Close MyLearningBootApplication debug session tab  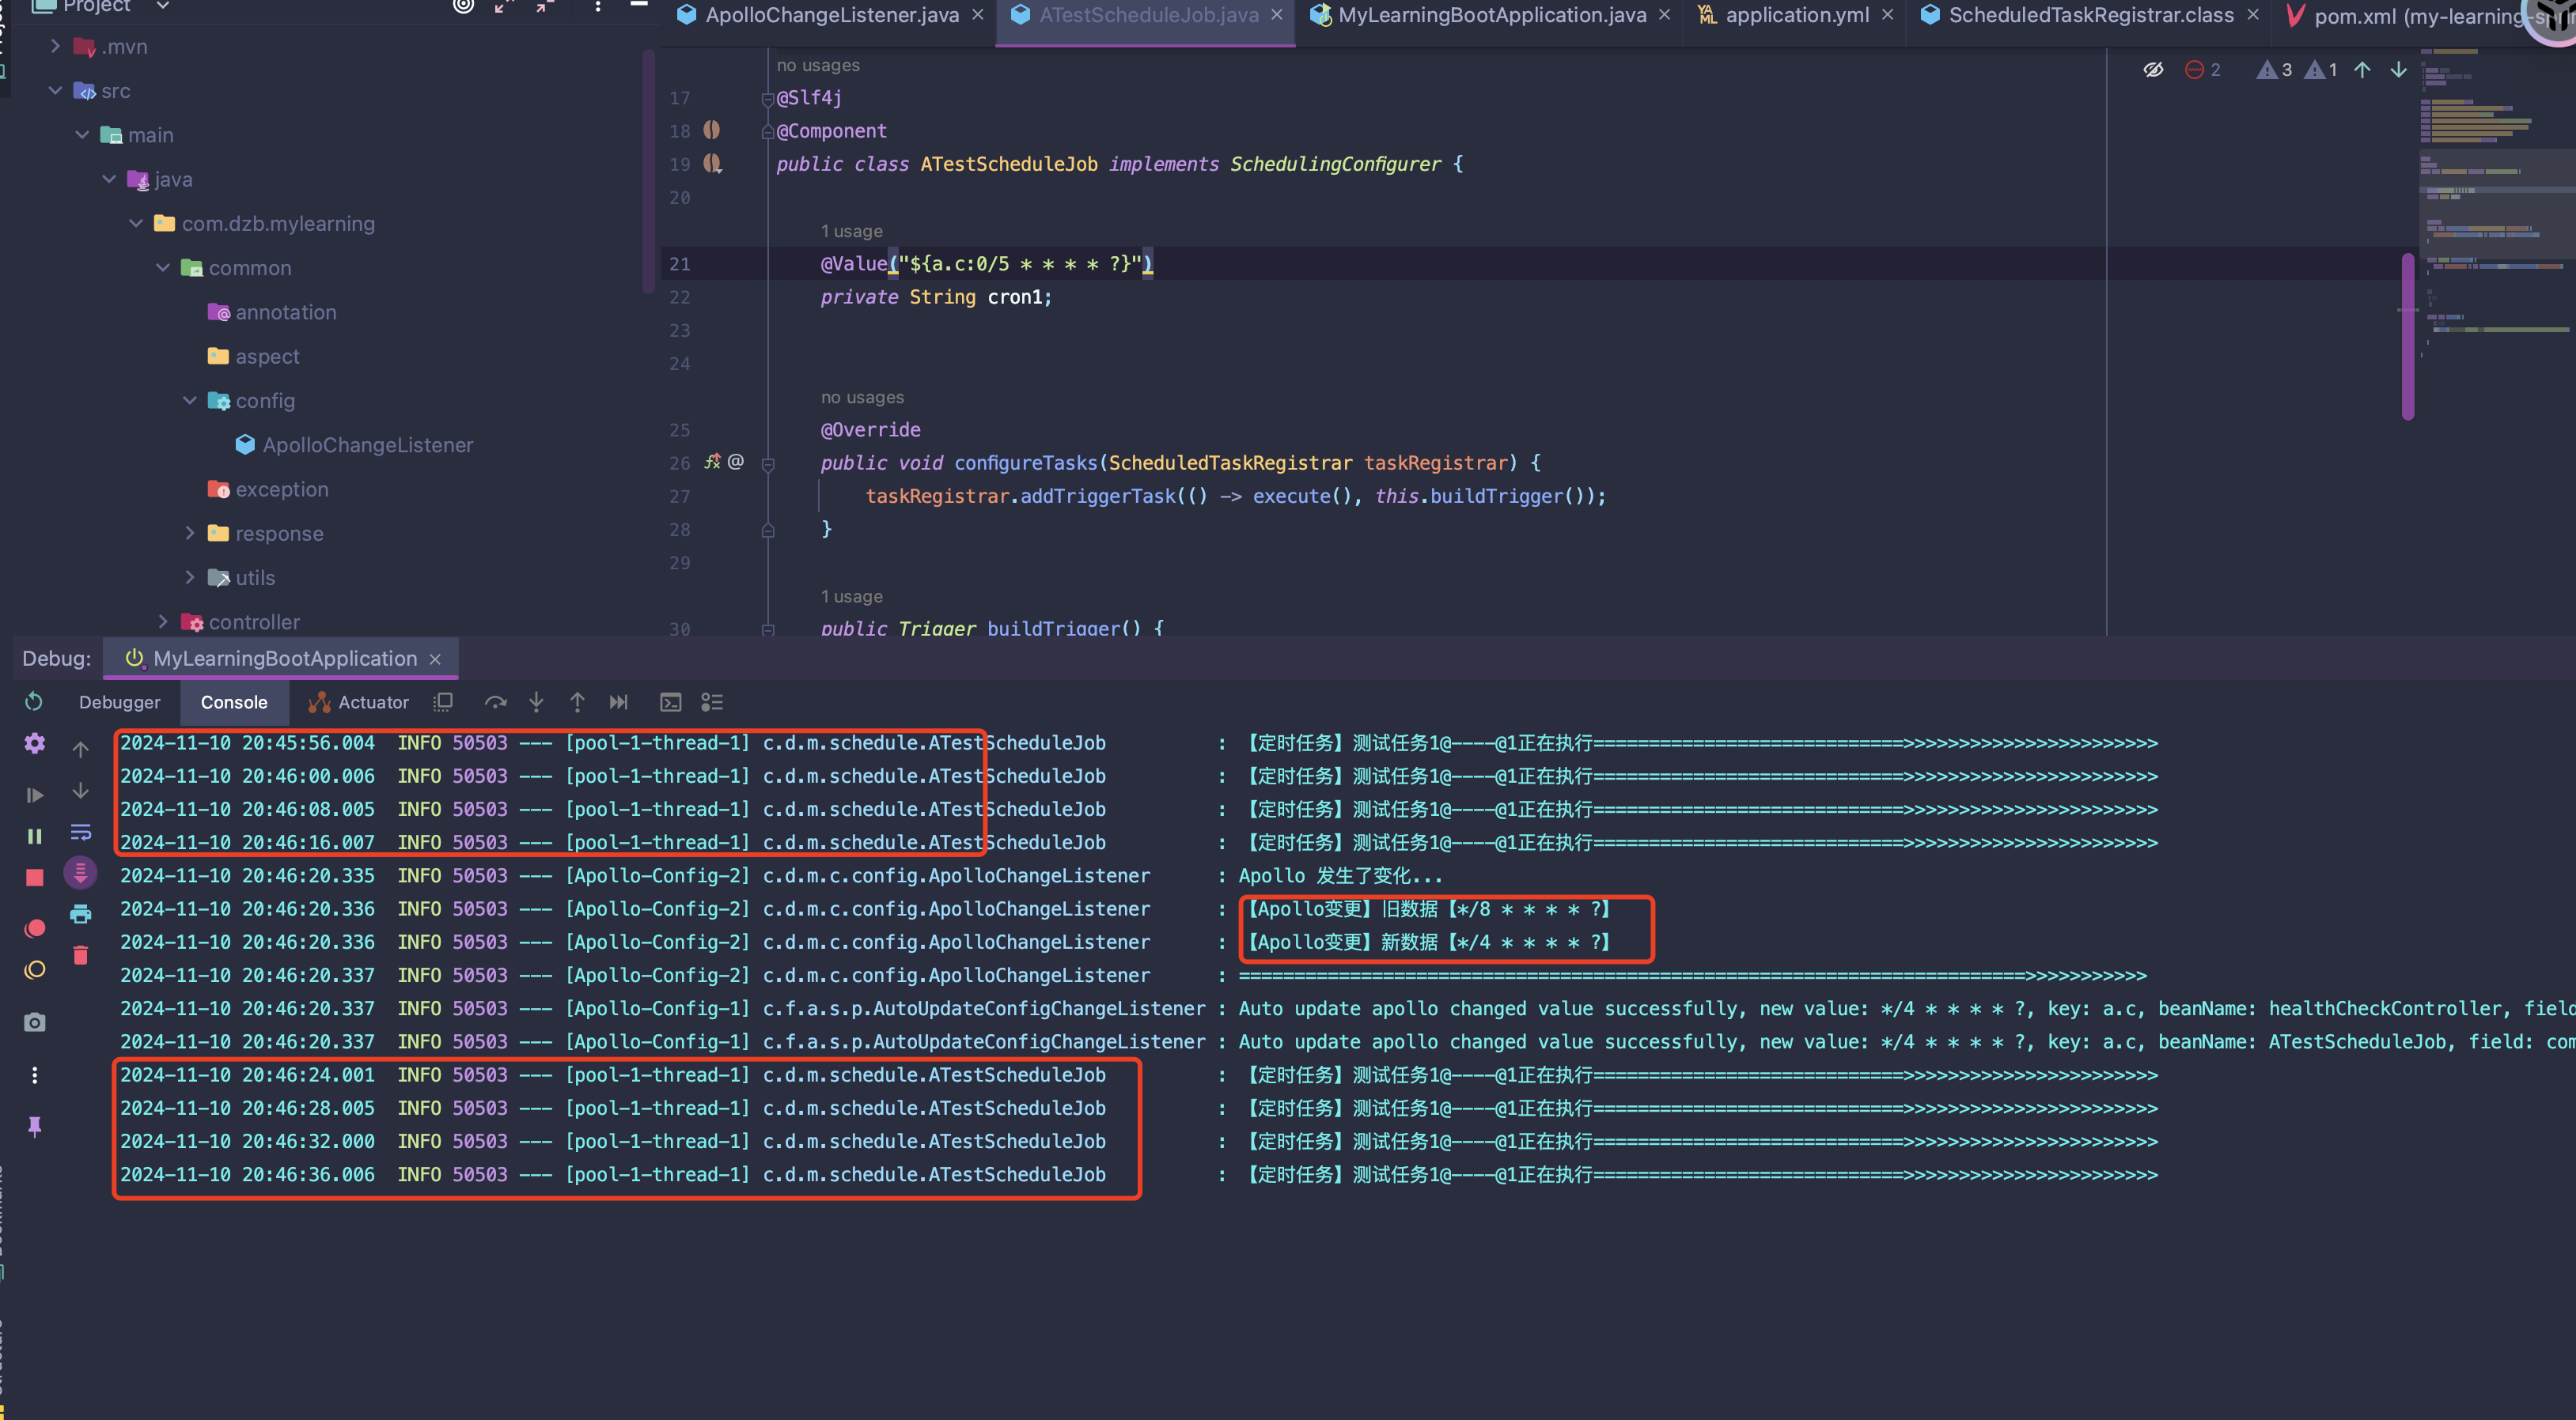click(435, 659)
